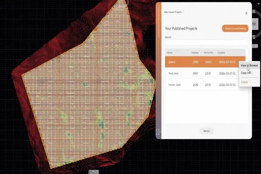Viewport: 261px width, 174px height.
Task: Click the Refresh button
Action: 207,131
